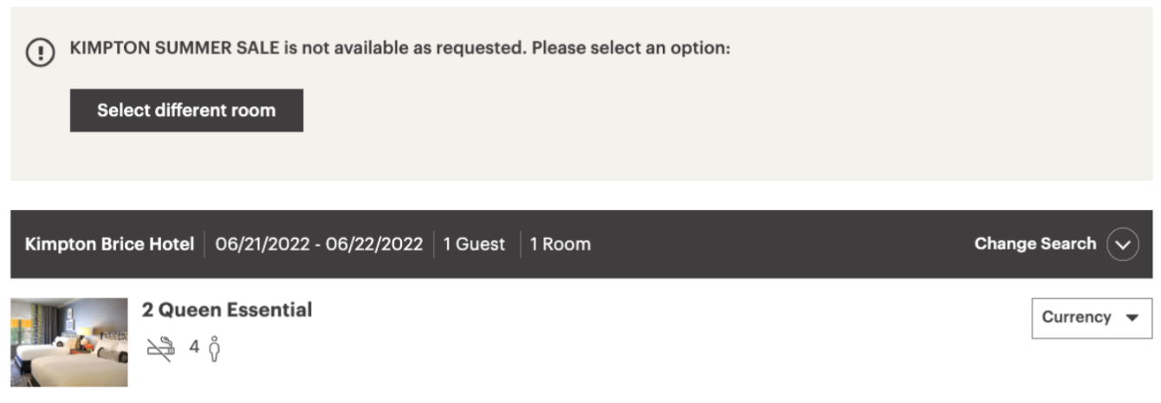Click the person occupancy icon
The height and width of the screenshot is (403, 1161).
coord(215,349)
